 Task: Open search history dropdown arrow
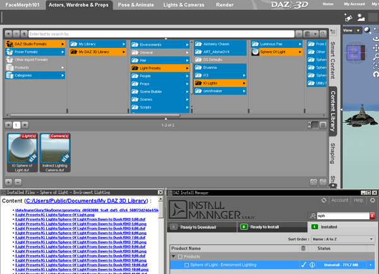299,34
